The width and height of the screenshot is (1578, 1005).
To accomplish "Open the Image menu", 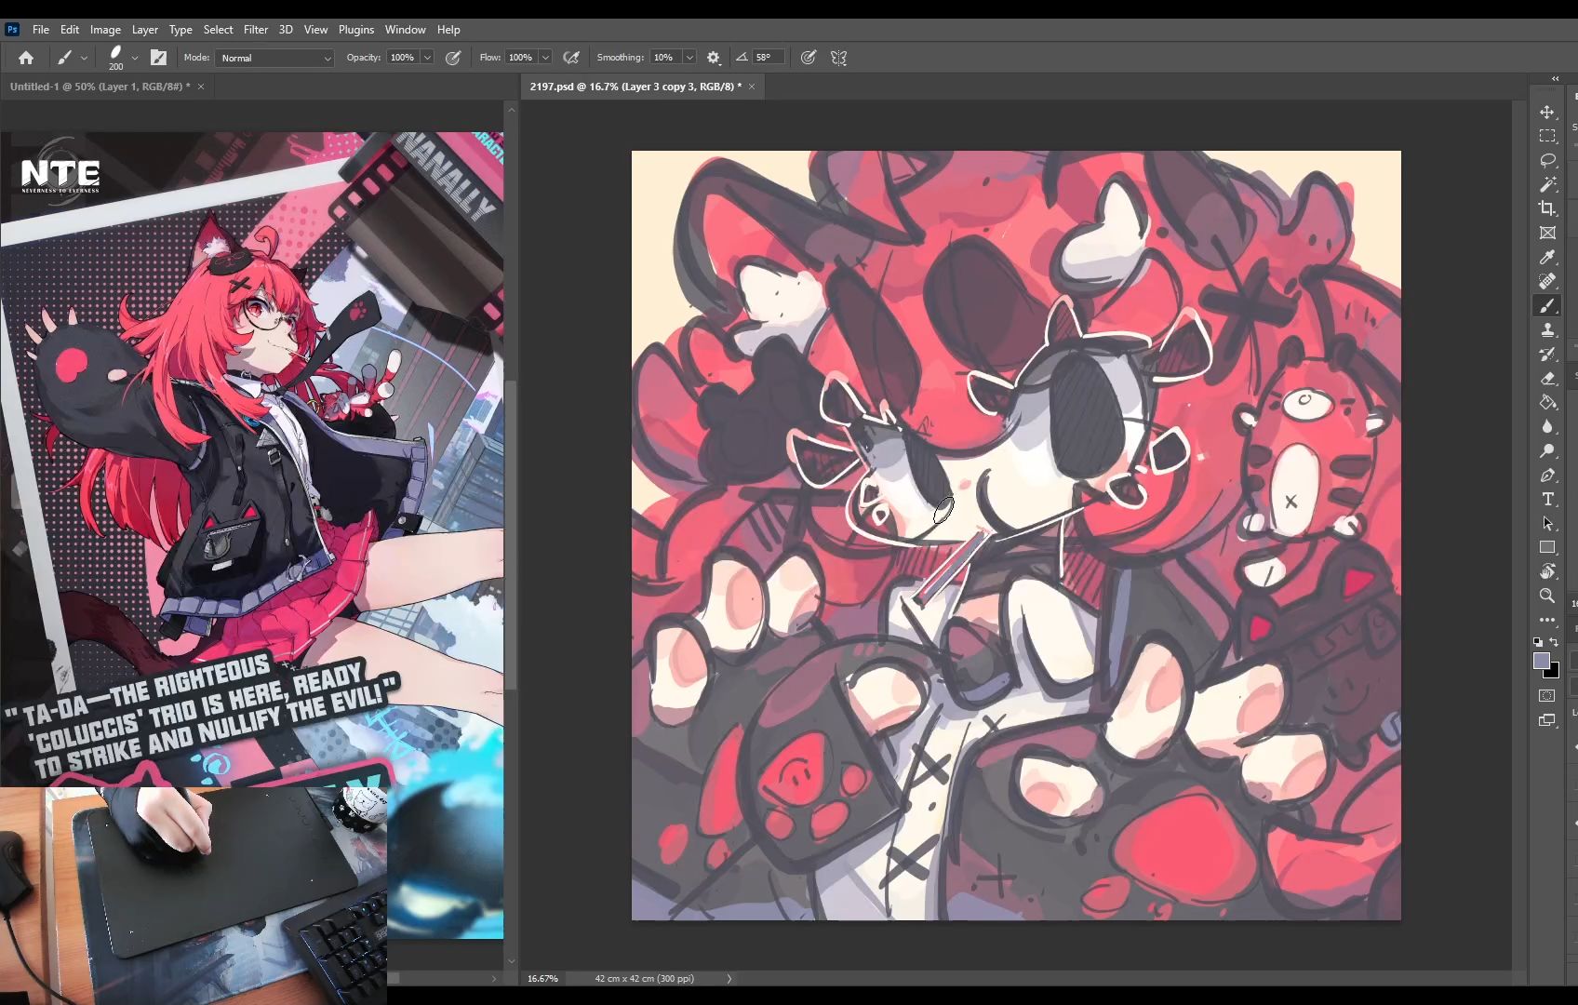I will (105, 30).
